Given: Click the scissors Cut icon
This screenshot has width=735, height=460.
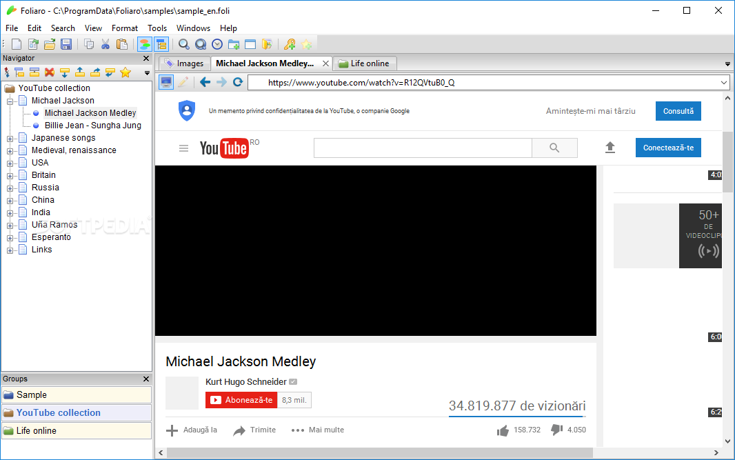Looking at the screenshot, I should (105, 44).
